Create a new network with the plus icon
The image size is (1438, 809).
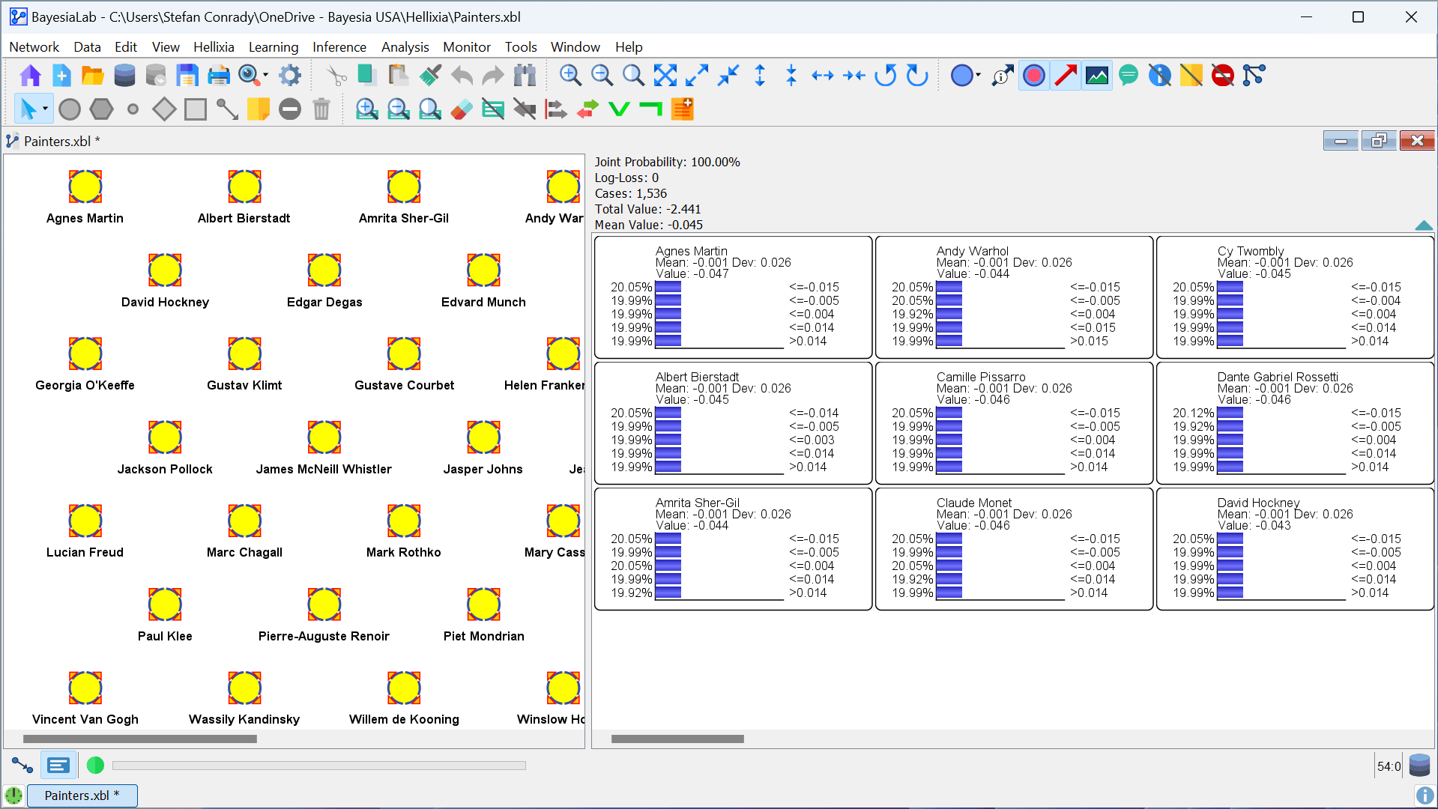(61, 76)
